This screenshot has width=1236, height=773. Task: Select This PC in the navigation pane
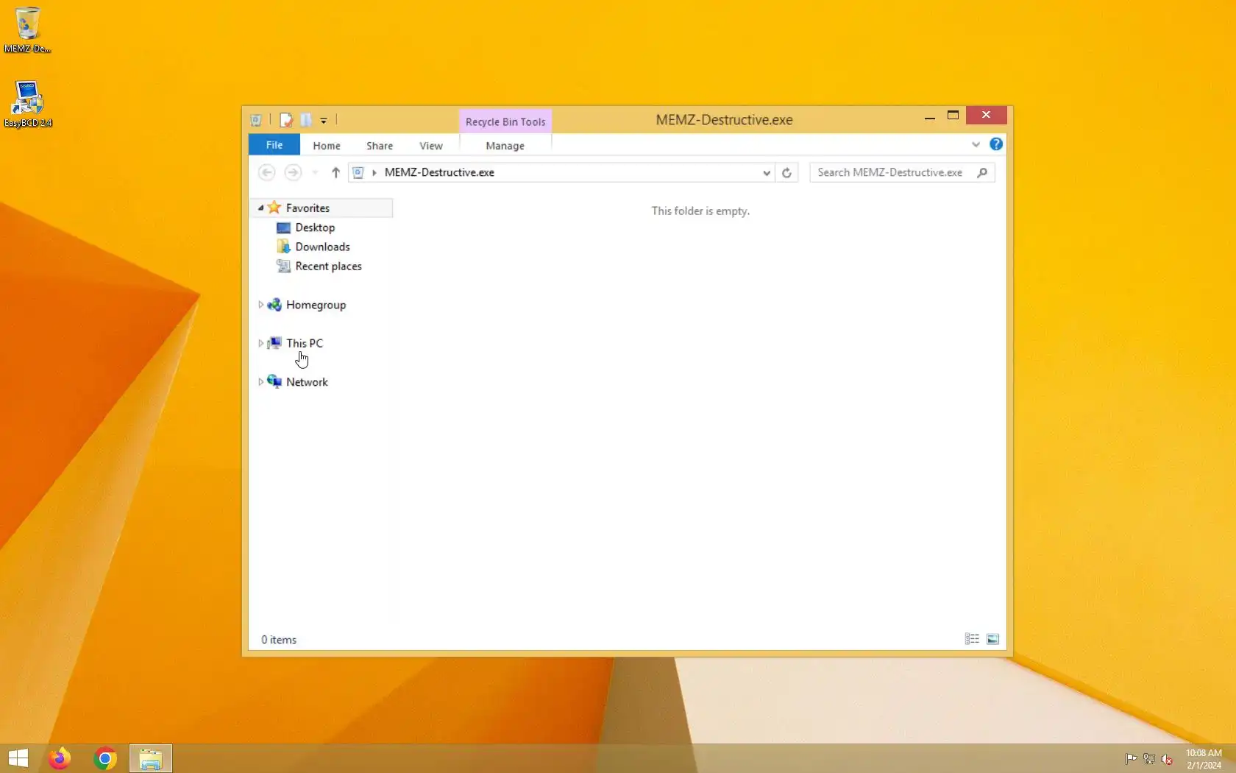click(305, 343)
